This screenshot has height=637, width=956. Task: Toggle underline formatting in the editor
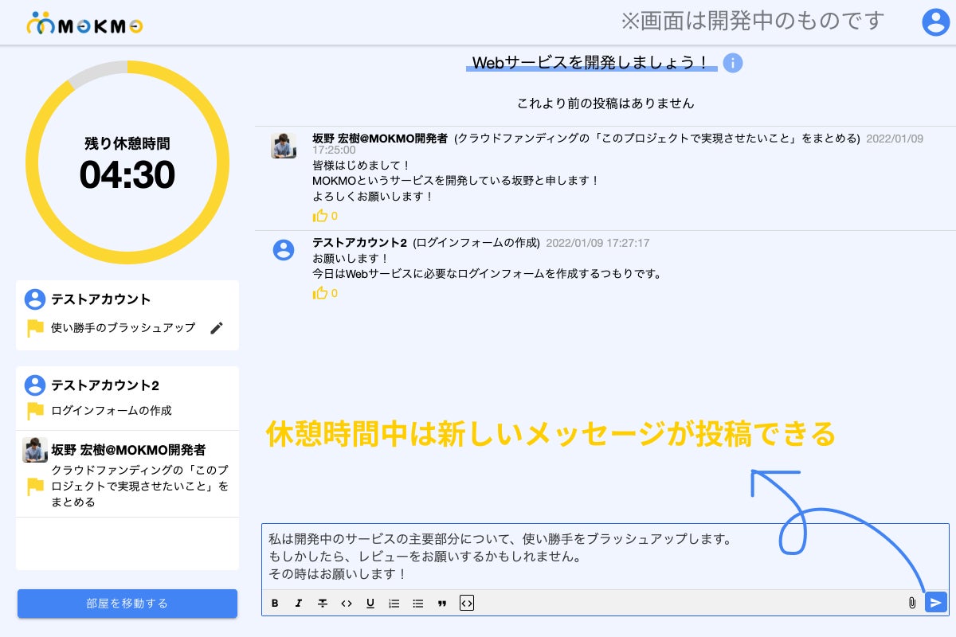[370, 604]
